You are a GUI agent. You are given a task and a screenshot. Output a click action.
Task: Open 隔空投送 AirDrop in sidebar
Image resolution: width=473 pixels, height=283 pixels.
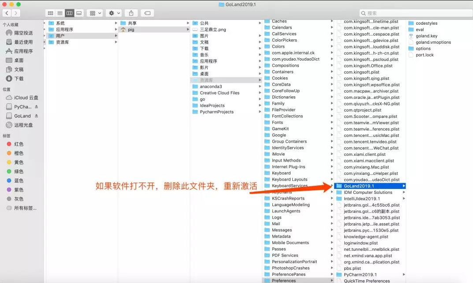point(19,33)
